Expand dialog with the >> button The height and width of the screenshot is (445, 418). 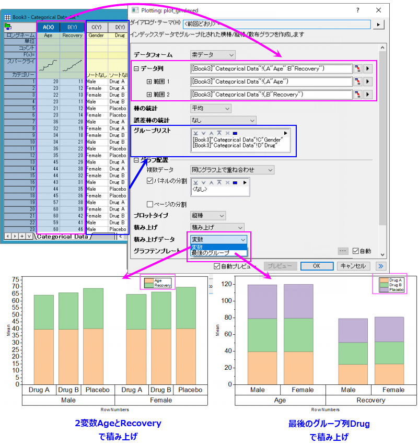pyautogui.click(x=380, y=266)
